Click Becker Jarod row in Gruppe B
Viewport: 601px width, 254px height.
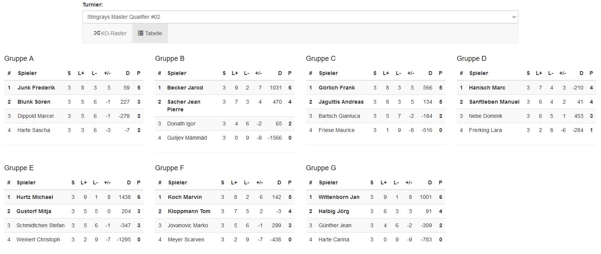tap(225, 88)
